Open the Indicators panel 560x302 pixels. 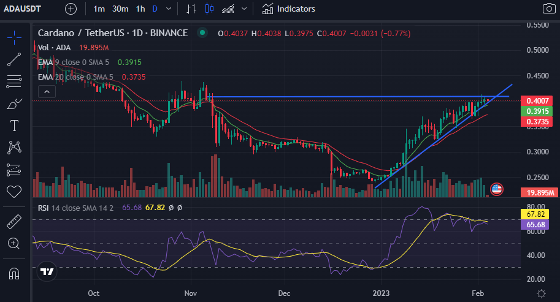tap(288, 9)
